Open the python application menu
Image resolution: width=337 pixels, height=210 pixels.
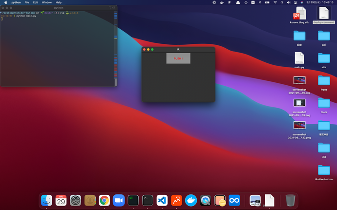click(16, 2)
